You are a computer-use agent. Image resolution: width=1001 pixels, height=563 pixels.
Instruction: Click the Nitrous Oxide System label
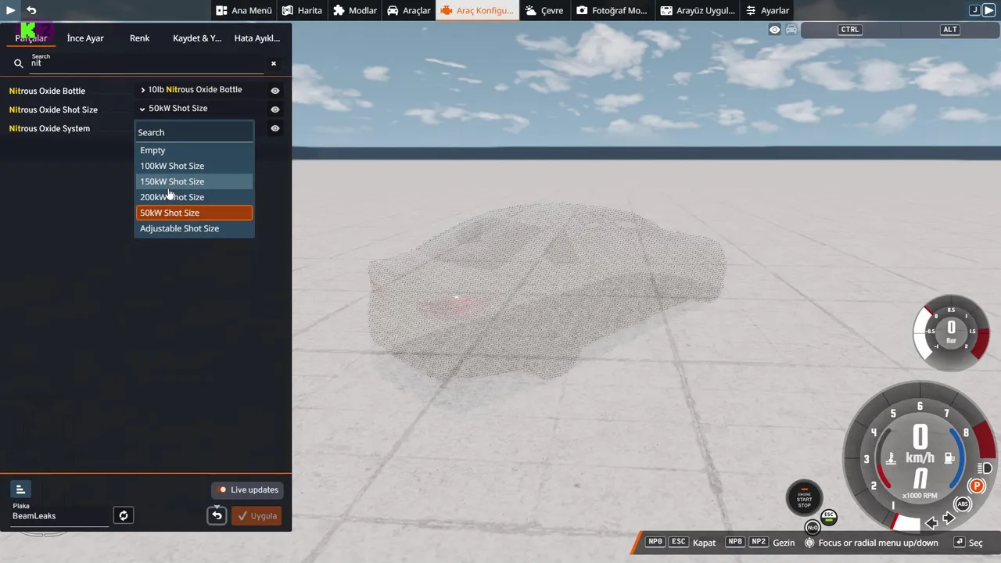[x=49, y=128]
